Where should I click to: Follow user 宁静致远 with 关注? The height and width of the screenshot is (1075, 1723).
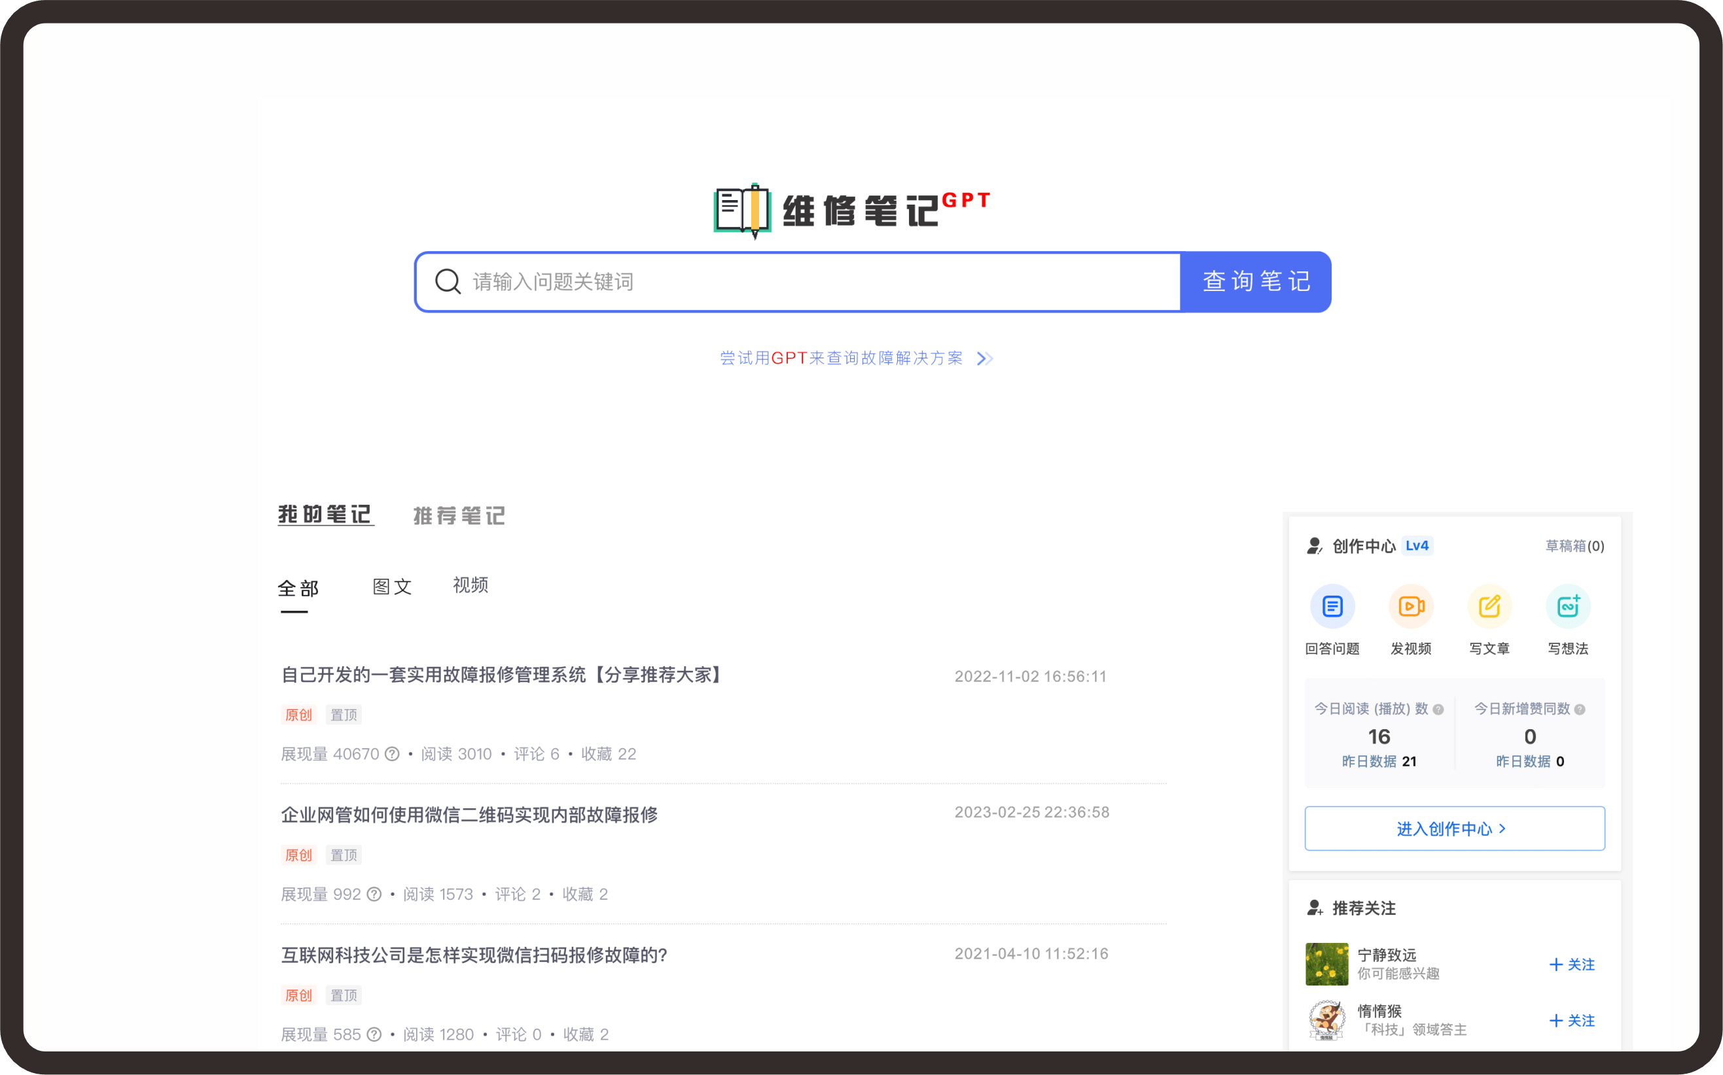pos(1572,964)
